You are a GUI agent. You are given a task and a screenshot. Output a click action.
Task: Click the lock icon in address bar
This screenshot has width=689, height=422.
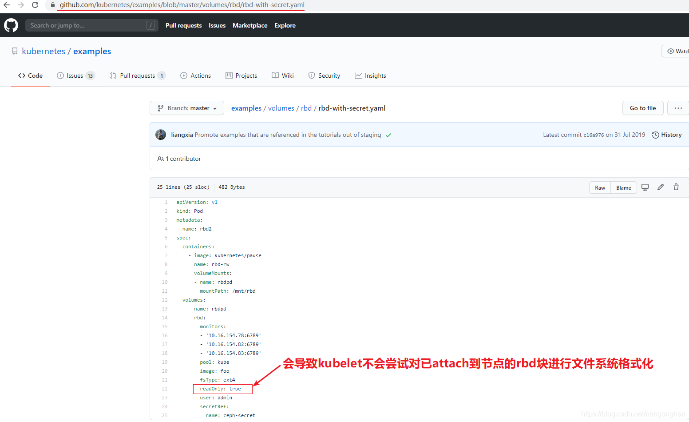click(53, 5)
